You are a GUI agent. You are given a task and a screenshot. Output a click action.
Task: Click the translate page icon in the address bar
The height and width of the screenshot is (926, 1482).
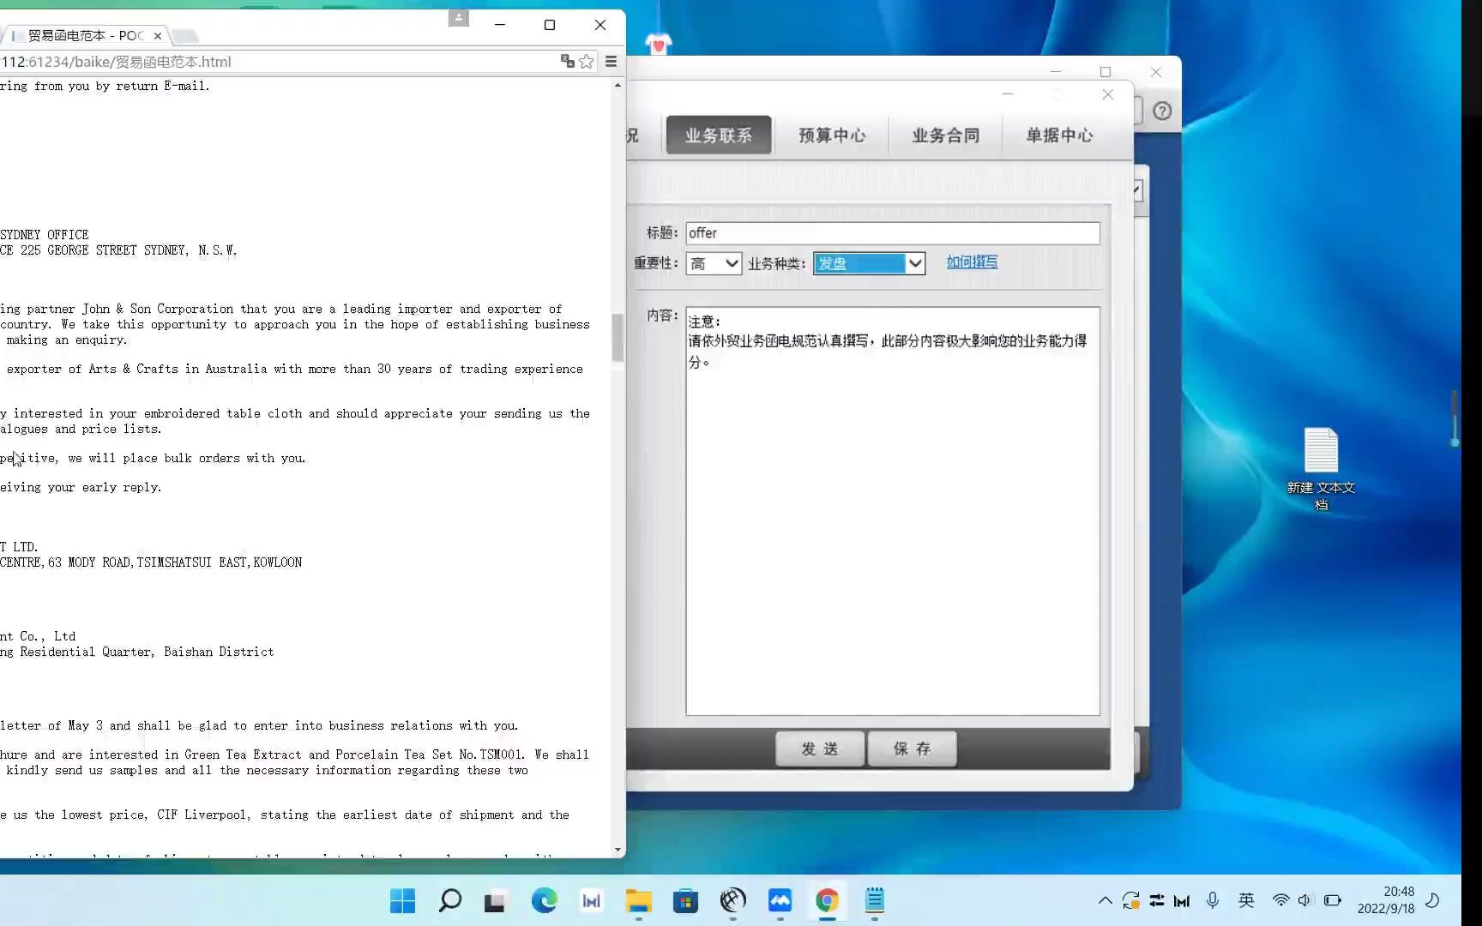pos(567,61)
